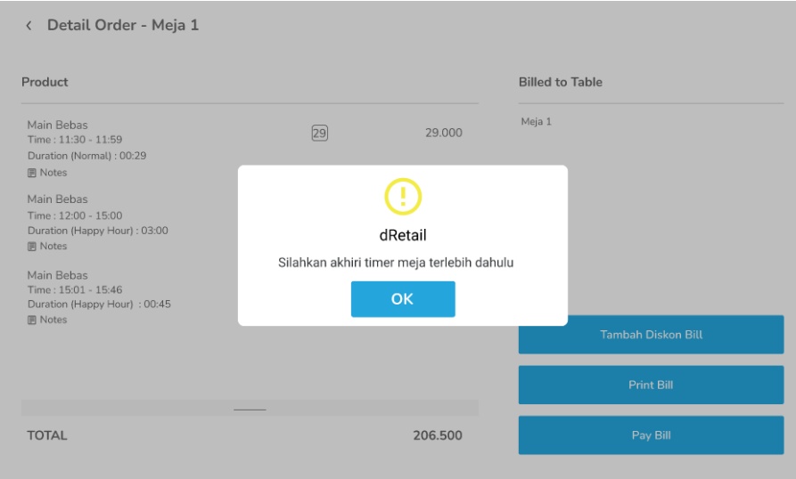The width and height of the screenshot is (796, 479).
Task: Click the dRetail dialog title
Action: tap(402, 235)
